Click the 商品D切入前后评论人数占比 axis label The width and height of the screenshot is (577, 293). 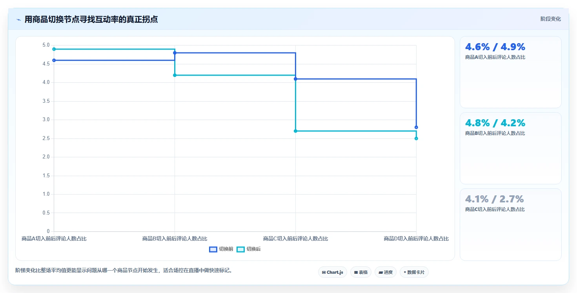pyautogui.click(x=416, y=238)
